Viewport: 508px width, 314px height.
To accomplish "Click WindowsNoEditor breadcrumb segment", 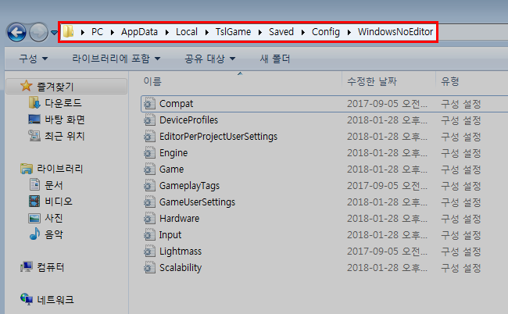I will click(x=395, y=32).
